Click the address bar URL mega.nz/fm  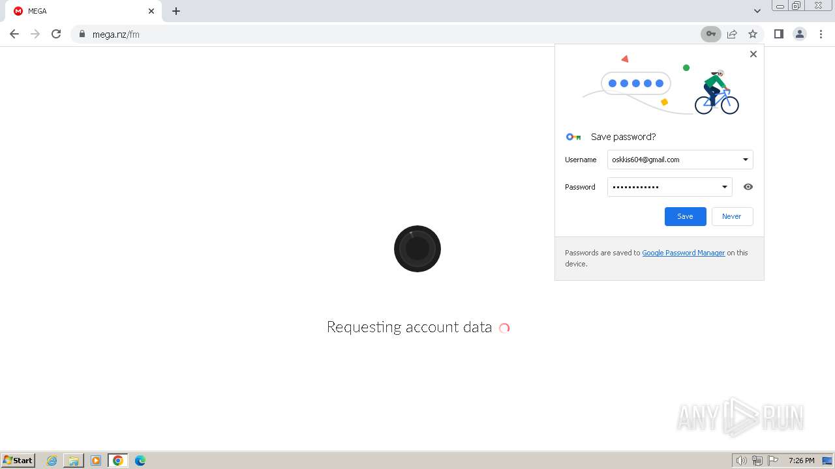(116, 35)
